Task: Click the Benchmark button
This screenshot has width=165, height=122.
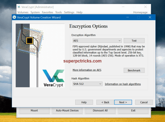Action: (134, 70)
